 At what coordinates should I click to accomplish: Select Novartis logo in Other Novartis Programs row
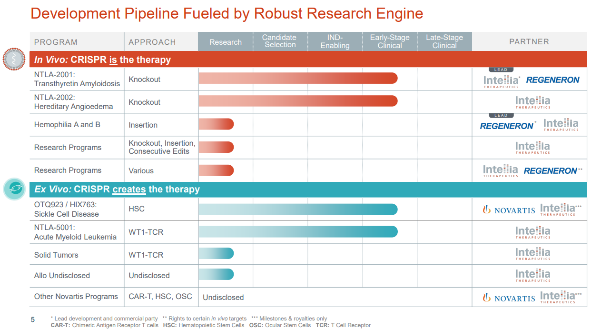509,298
